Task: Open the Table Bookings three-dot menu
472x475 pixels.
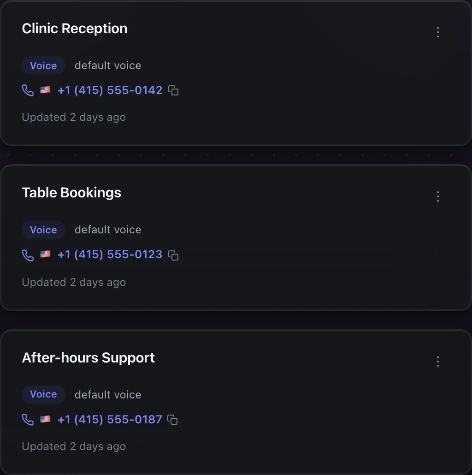Action: (x=438, y=196)
